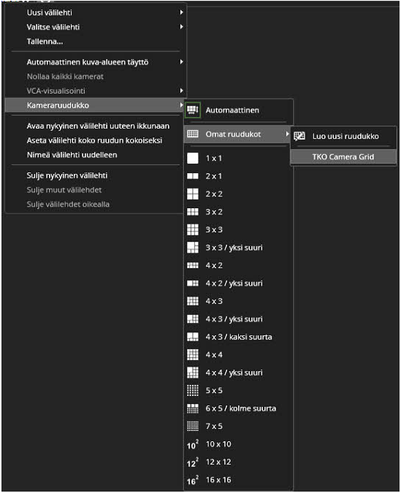The width and height of the screenshot is (401, 493).
Task: Expand Automaattinen kuva-alueen täyttö submenu arrow
Action: pyautogui.click(x=181, y=62)
